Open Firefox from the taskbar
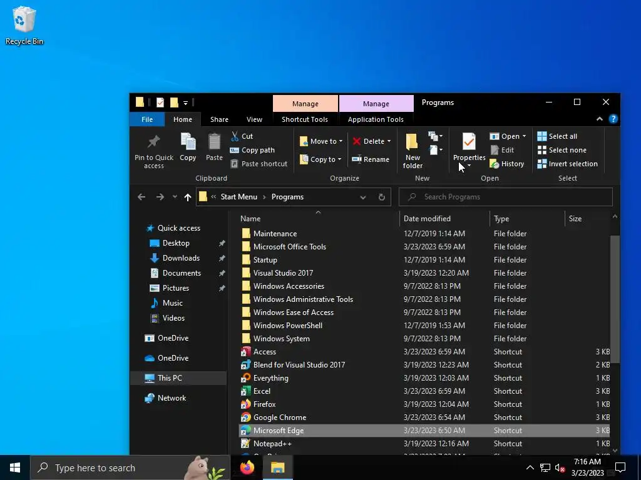The width and height of the screenshot is (641, 480). (247, 467)
